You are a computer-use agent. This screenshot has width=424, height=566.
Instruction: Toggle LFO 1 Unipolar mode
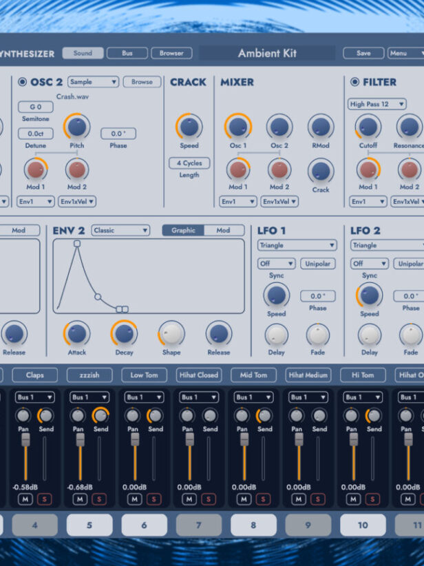[x=317, y=264]
